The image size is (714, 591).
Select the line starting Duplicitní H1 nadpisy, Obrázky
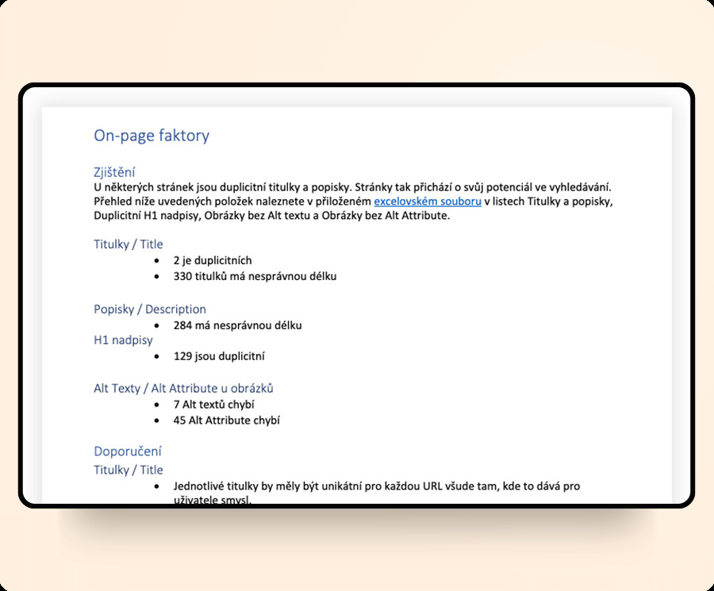[x=272, y=215]
